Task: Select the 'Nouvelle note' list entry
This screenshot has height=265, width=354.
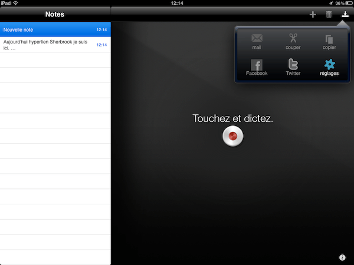Action: tap(55, 29)
